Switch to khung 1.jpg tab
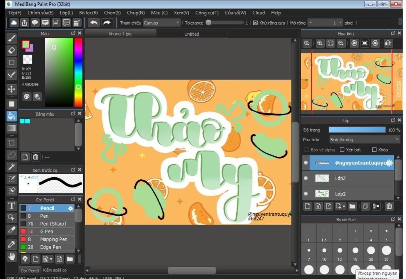 pyautogui.click(x=121, y=34)
